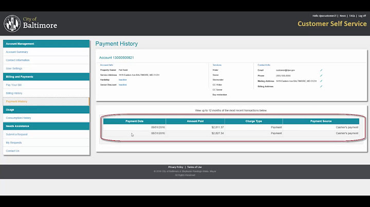Click Senior Discount Inactive link
The height and width of the screenshot is (207, 370).
pos(123,85)
